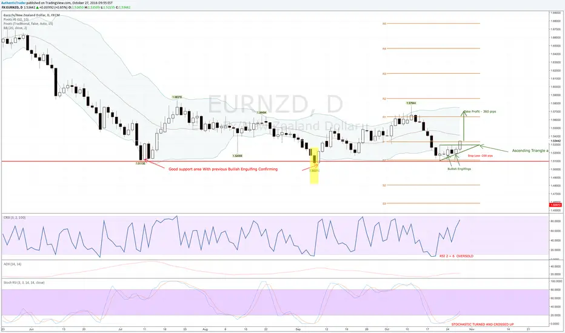Click the 'RSI 2 = 6 OVERSOLD' note
Image resolution: width=565 pixels, height=333 pixels.
coord(456,256)
